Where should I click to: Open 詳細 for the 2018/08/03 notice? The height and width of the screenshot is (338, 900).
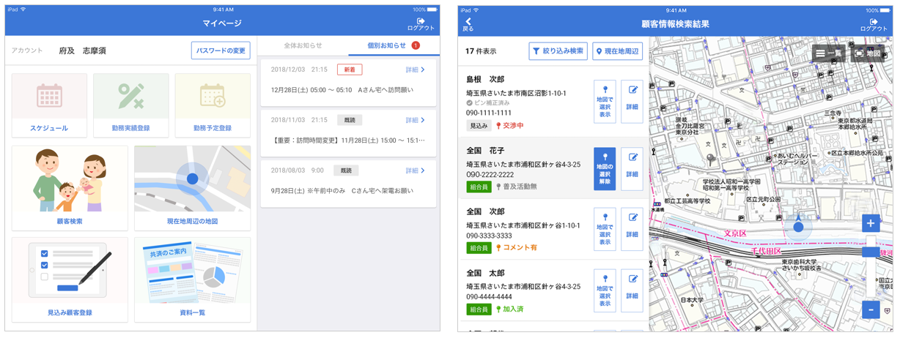pos(416,171)
